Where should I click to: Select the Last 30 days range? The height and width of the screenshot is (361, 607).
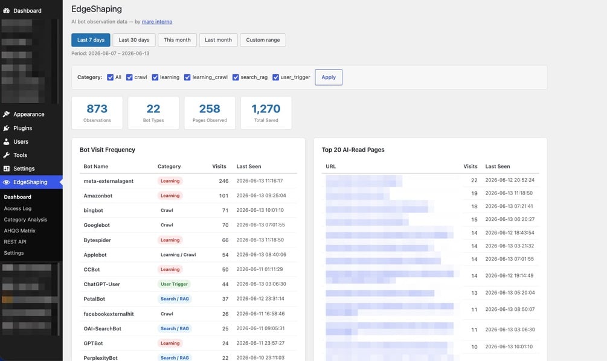pyautogui.click(x=134, y=40)
